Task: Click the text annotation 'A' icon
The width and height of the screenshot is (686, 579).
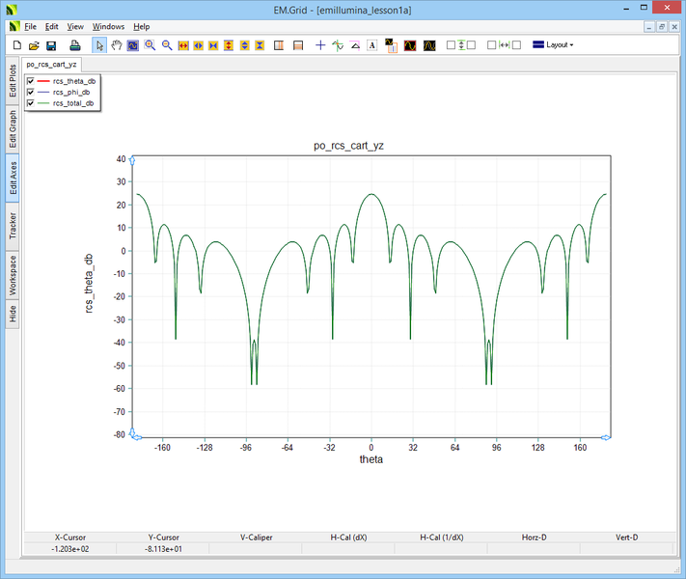Action: click(371, 45)
